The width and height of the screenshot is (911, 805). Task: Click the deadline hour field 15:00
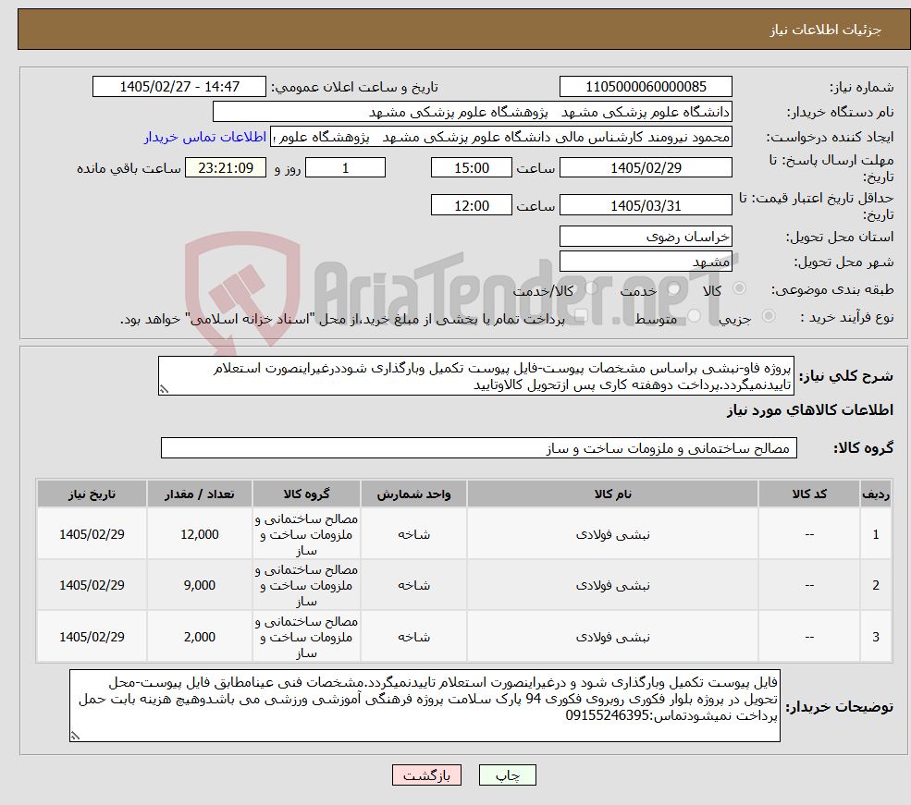coord(471,167)
